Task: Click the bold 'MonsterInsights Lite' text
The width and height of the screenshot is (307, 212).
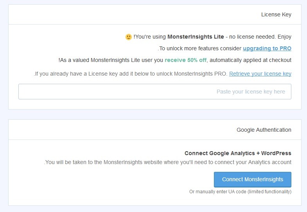Action: click(196, 37)
